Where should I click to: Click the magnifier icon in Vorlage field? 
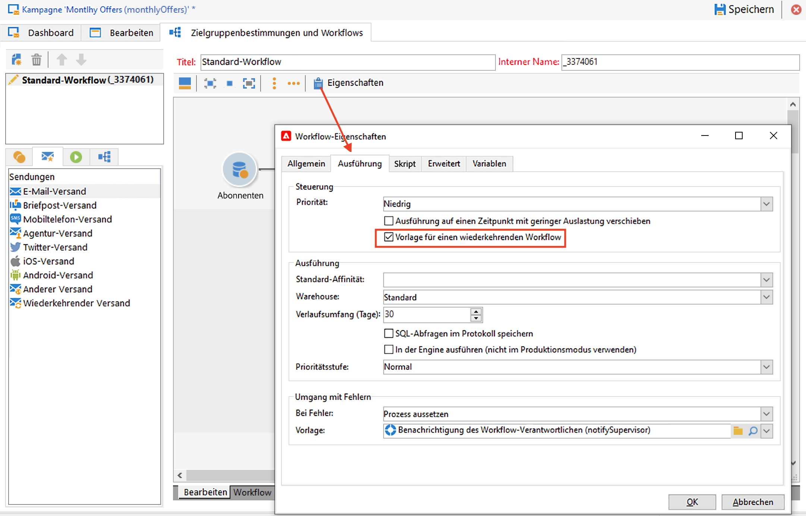click(753, 431)
